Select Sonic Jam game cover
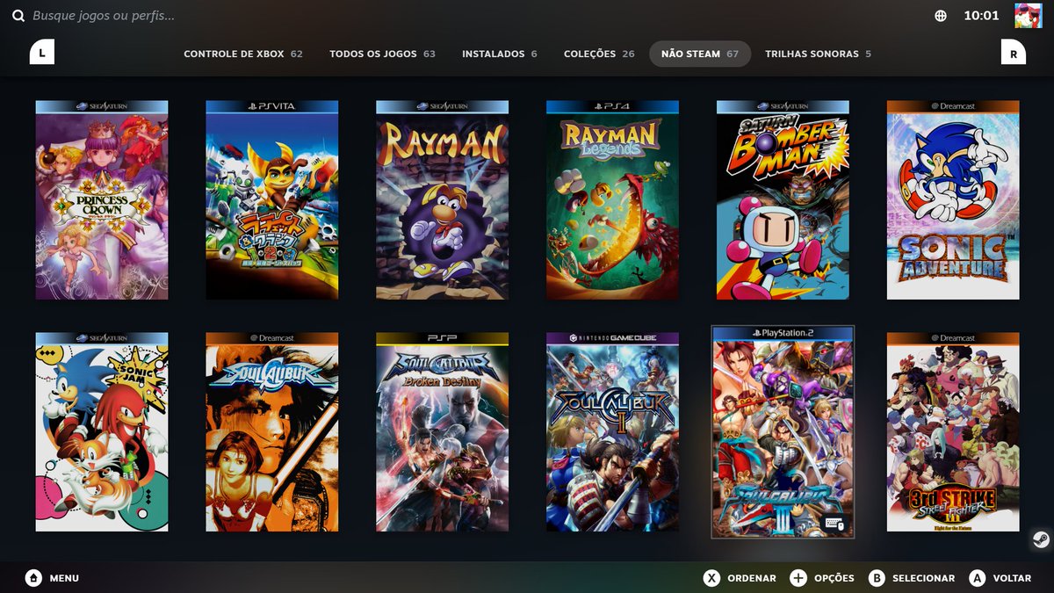This screenshot has width=1054, height=593. 102,431
